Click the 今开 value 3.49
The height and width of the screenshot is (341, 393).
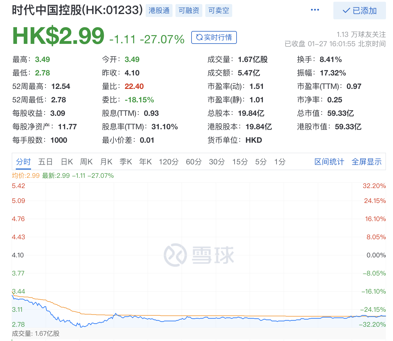[132, 60]
